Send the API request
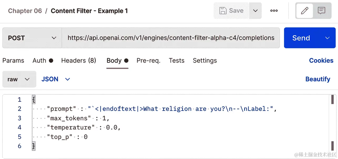Viewport: 338px width, 159px height. click(301, 38)
